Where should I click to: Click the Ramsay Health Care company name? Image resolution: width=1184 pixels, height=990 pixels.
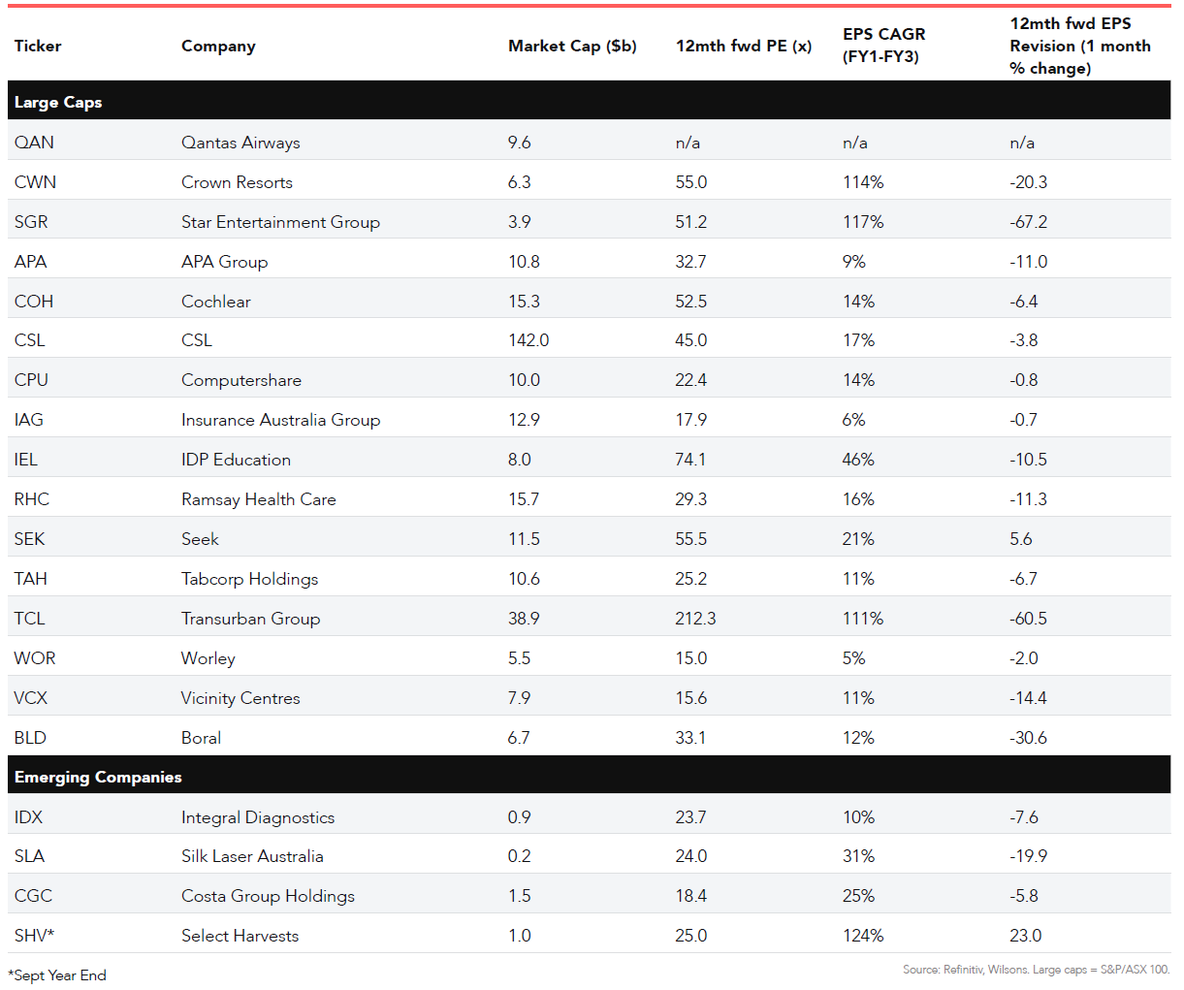pos(258,499)
